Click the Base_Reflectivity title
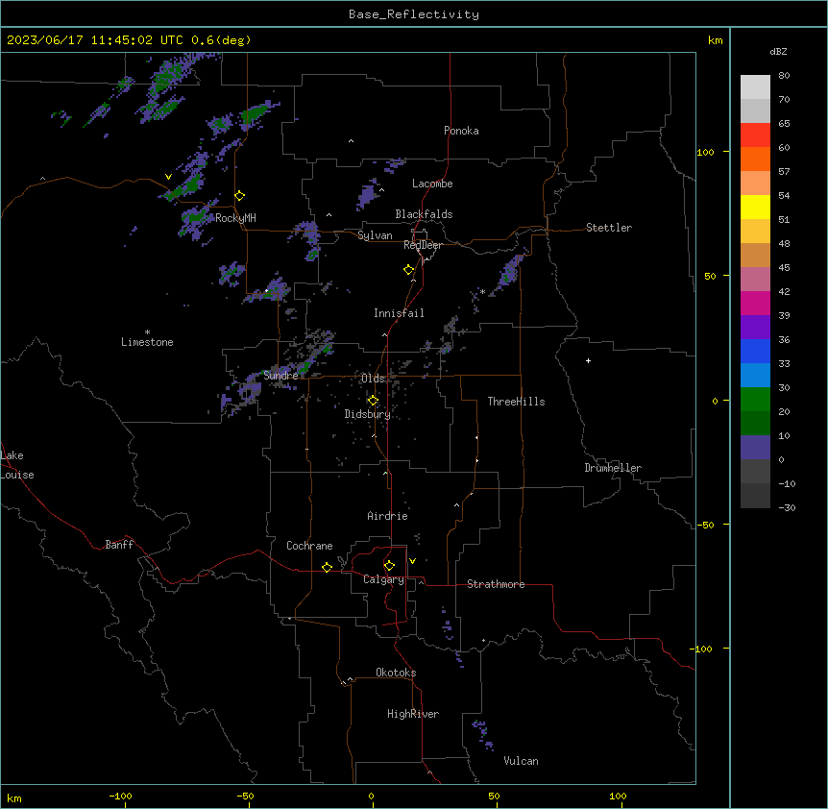 (414, 14)
